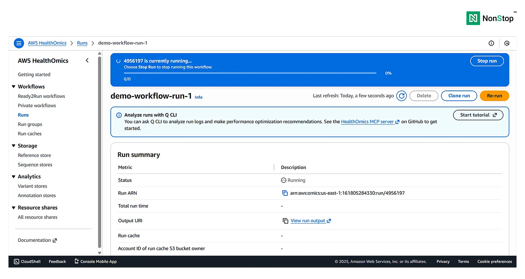Click the Info link beside run title
Image resolution: width=525 pixels, height=279 pixels.
[199, 97]
